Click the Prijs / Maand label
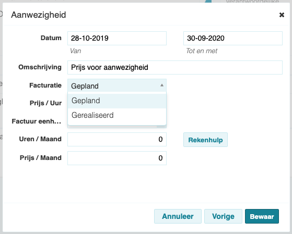Screen dimensions: 292x234 [41, 158]
